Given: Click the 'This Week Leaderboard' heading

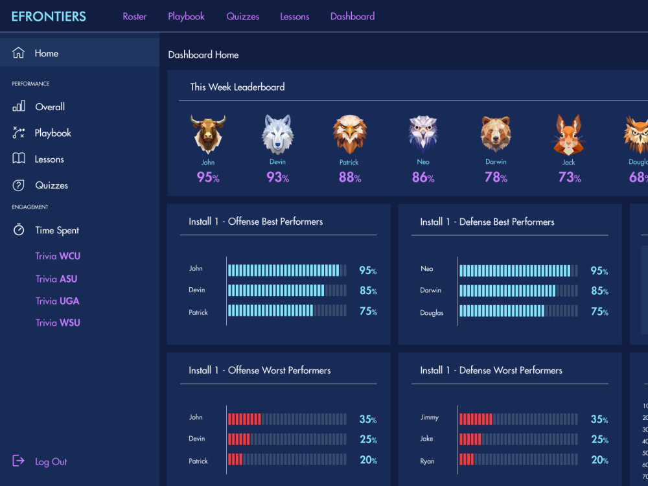Looking at the screenshot, I should point(237,87).
